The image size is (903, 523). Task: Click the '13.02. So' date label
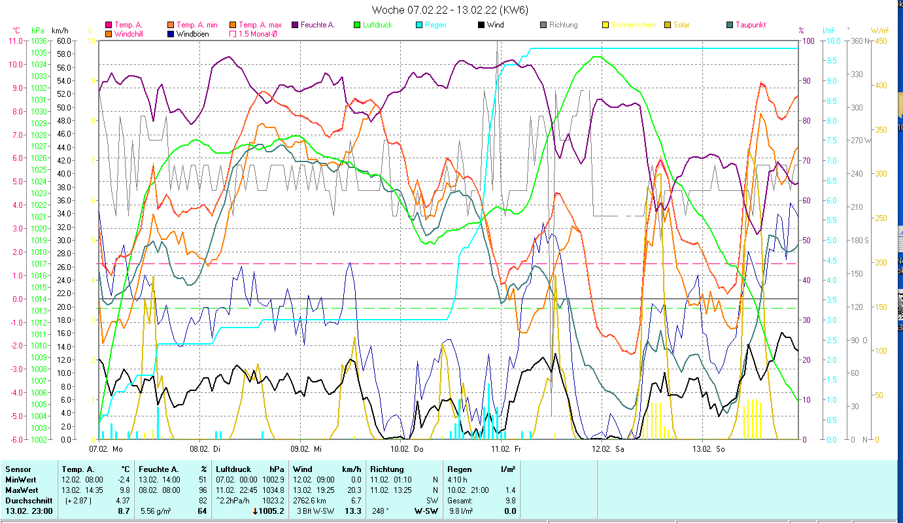[x=709, y=449]
